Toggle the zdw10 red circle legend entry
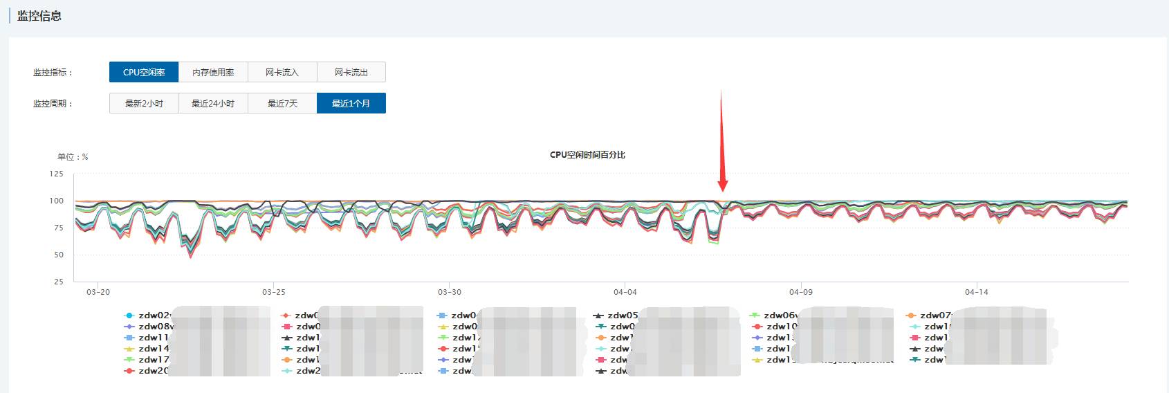The image size is (1169, 393). click(757, 327)
